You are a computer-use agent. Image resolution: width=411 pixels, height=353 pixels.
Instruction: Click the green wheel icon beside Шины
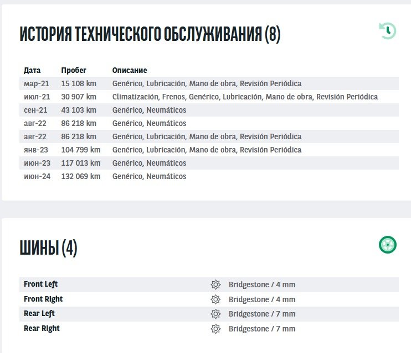pyautogui.click(x=387, y=244)
